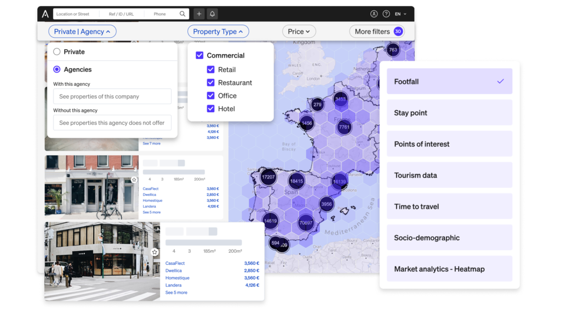Viewport: 561px width, 315px height.
Task: Select the Private radio option
Action: (x=57, y=52)
